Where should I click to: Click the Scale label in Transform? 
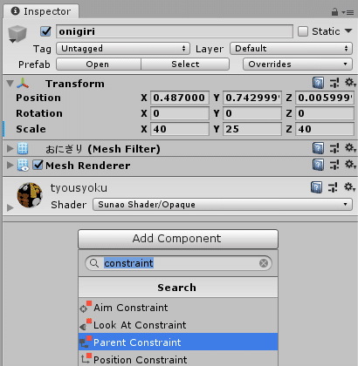tap(31, 129)
